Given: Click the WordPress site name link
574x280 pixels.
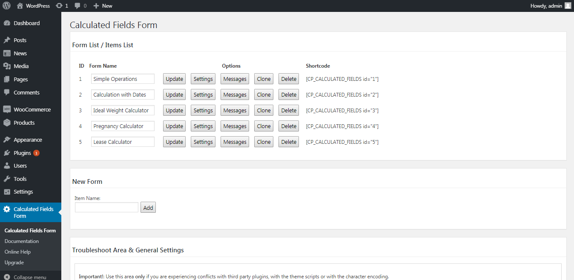Looking at the screenshot, I should point(38,6).
